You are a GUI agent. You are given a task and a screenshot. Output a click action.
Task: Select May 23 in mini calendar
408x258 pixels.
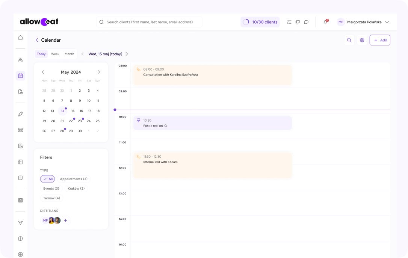coord(80,121)
